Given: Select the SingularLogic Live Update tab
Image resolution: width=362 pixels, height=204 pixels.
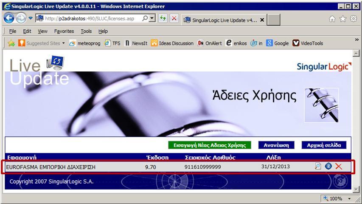Looking at the screenshot, I should pyautogui.click(x=224, y=20).
